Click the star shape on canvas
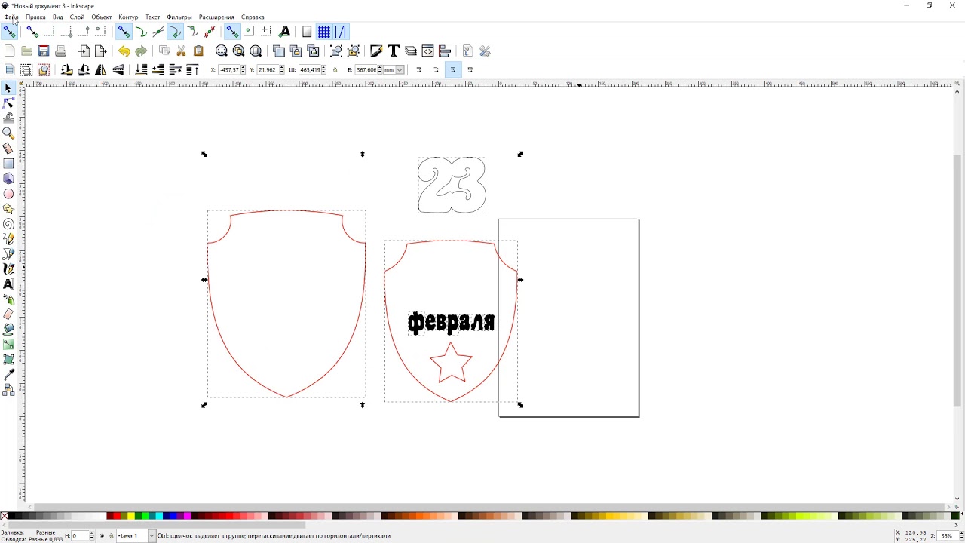The width and height of the screenshot is (965, 543). click(x=451, y=363)
